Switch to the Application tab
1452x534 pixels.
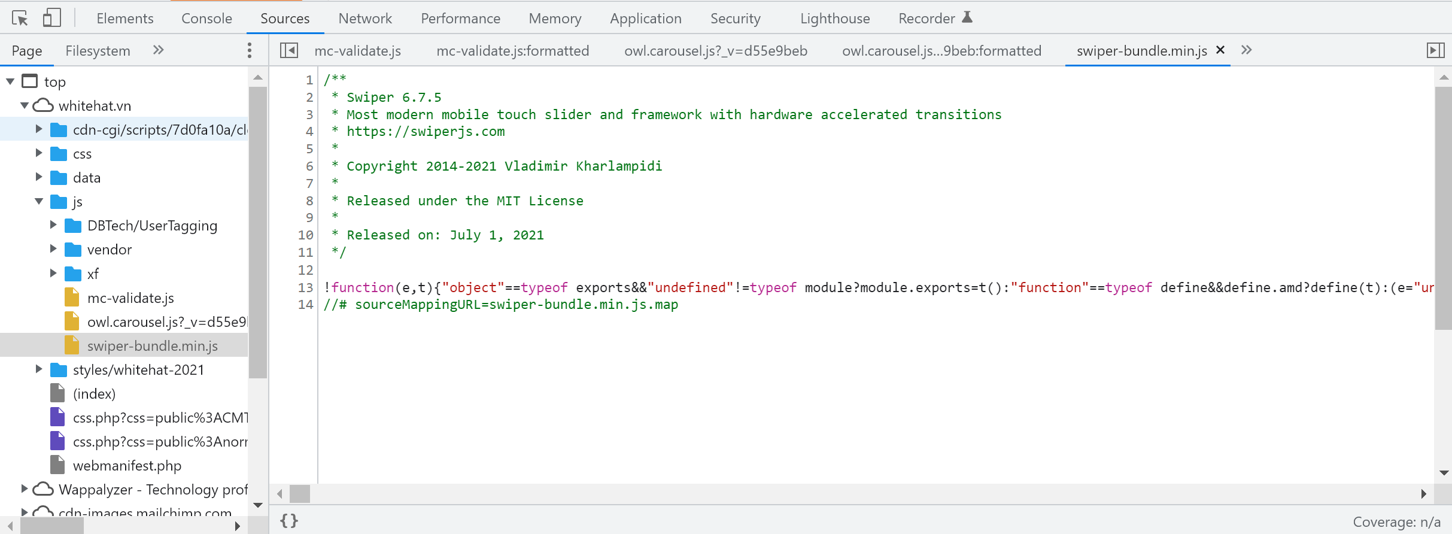point(646,19)
